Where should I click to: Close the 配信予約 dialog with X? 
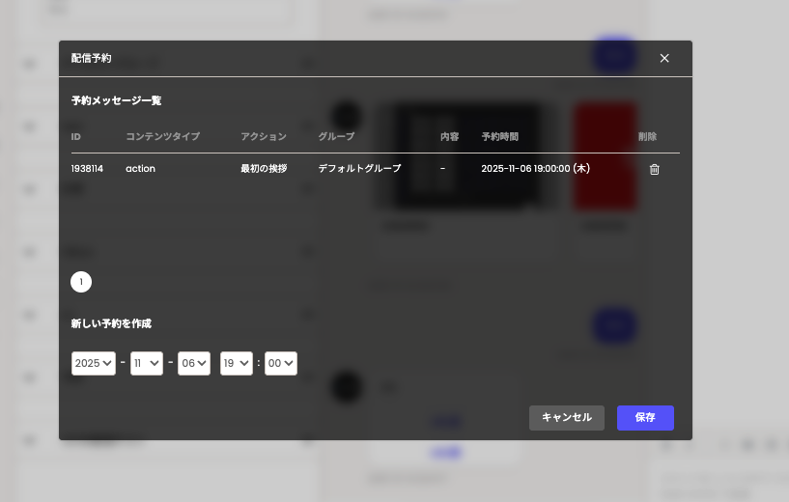click(664, 58)
